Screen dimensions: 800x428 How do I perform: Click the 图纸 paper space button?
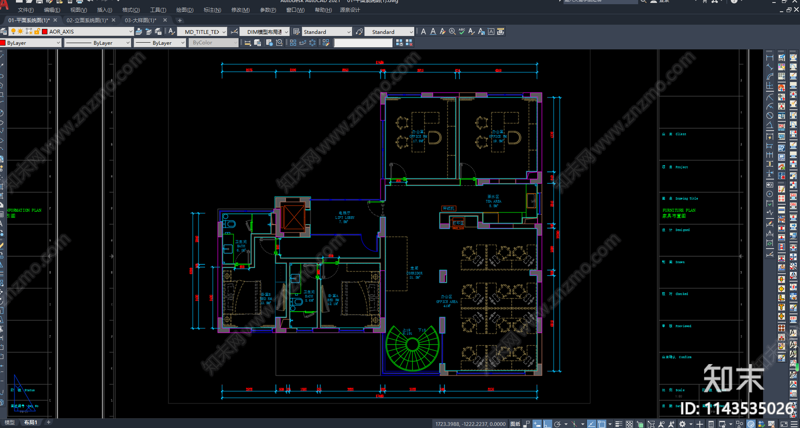515,424
